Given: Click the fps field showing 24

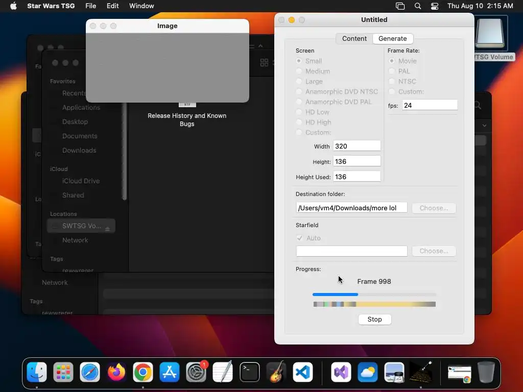Looking at the screenshot, I should click(x=430, y=105).
